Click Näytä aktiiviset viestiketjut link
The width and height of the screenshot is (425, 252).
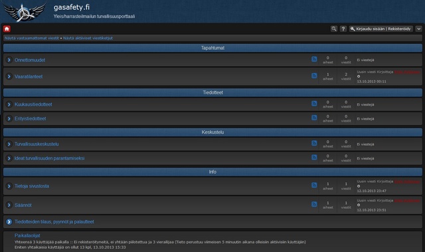[88, 39]
